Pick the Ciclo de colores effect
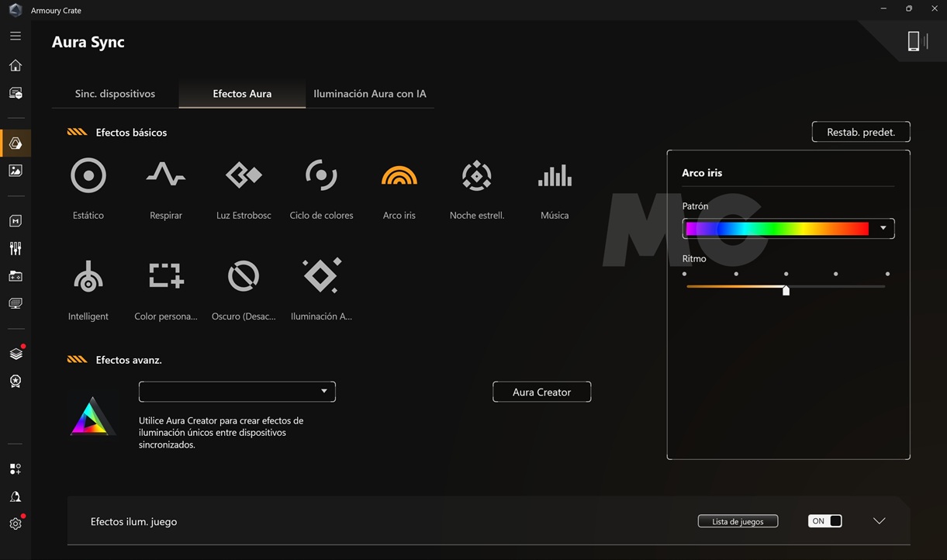The height and width of the screenshot is (560, 947). tap(321, 176)
